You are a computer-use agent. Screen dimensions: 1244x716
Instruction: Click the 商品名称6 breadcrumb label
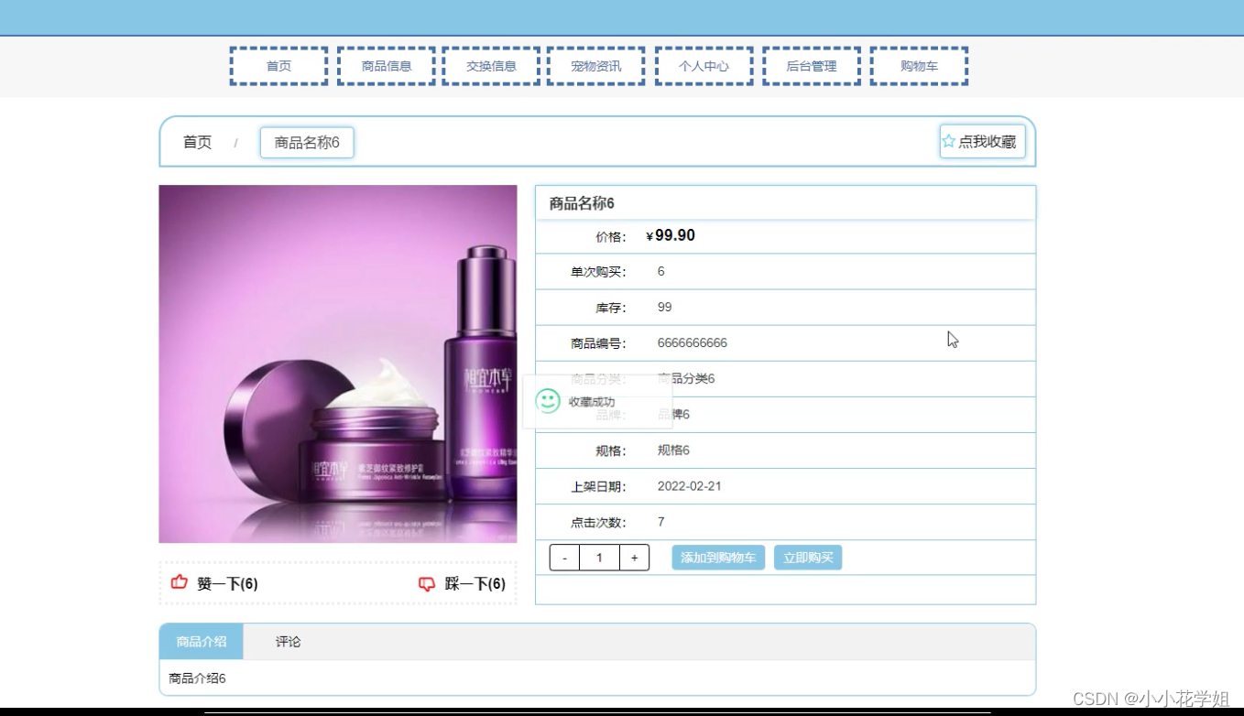[307, 141]
